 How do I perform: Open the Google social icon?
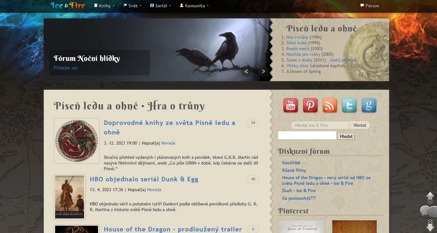coord(369,105)
